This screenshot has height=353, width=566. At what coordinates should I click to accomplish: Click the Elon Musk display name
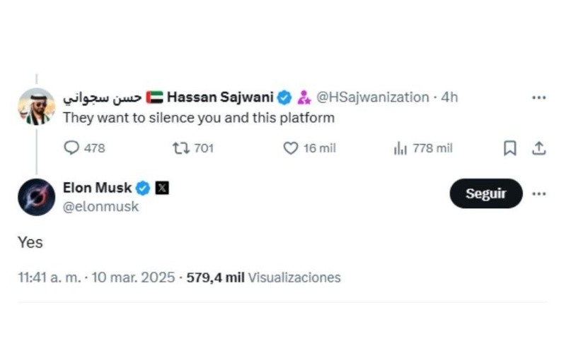[x=98, y=188]
